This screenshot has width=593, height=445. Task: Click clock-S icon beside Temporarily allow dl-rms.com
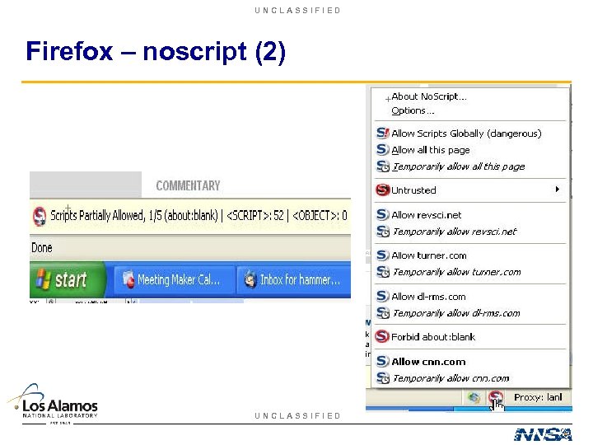[x=383, y=312]
